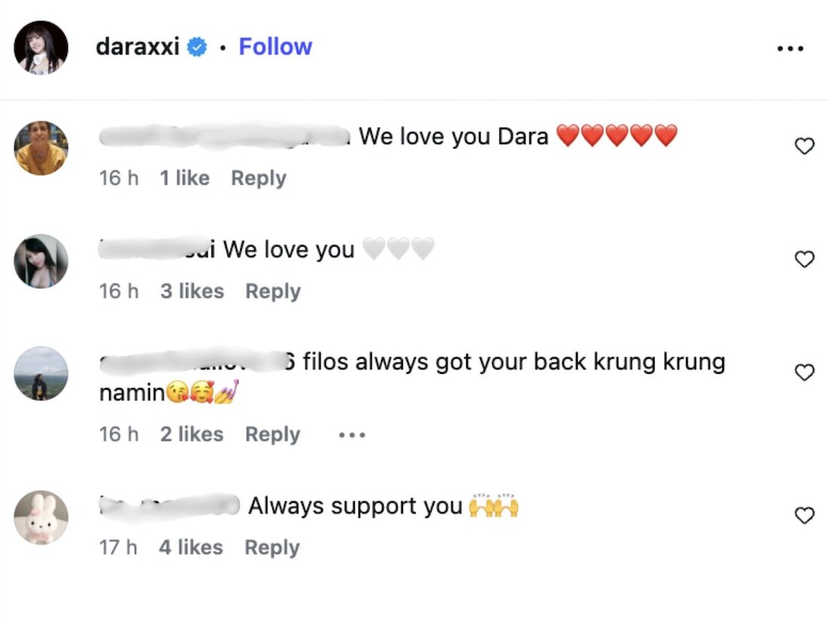The image size is (830, 621).
Task: Click the verified badge next to daraxxi
Action: [197, 47]
